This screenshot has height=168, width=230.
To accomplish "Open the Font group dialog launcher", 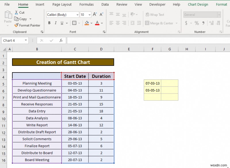I will [x=104, y=32].
